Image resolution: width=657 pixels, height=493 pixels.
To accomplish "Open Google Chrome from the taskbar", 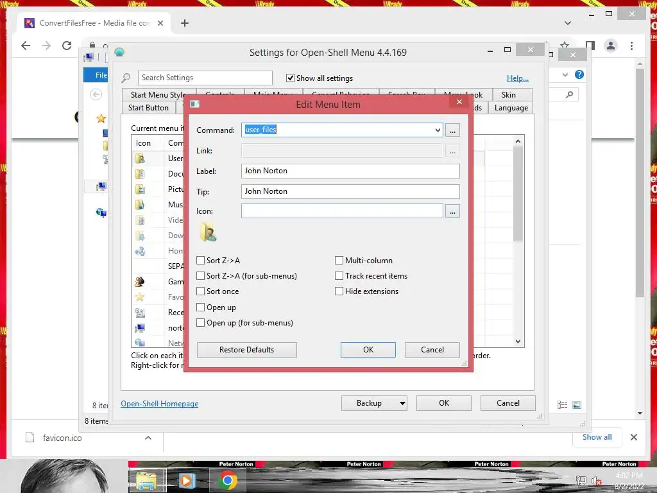I will click(x=228, y=480).
